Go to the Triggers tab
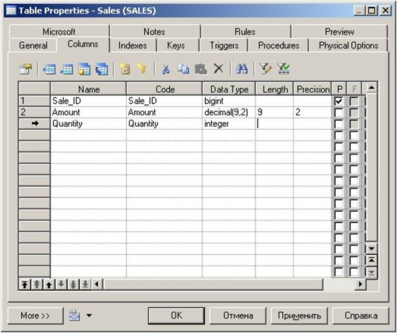The width and height of the screenshot is (397, 333). coord(224,45)
